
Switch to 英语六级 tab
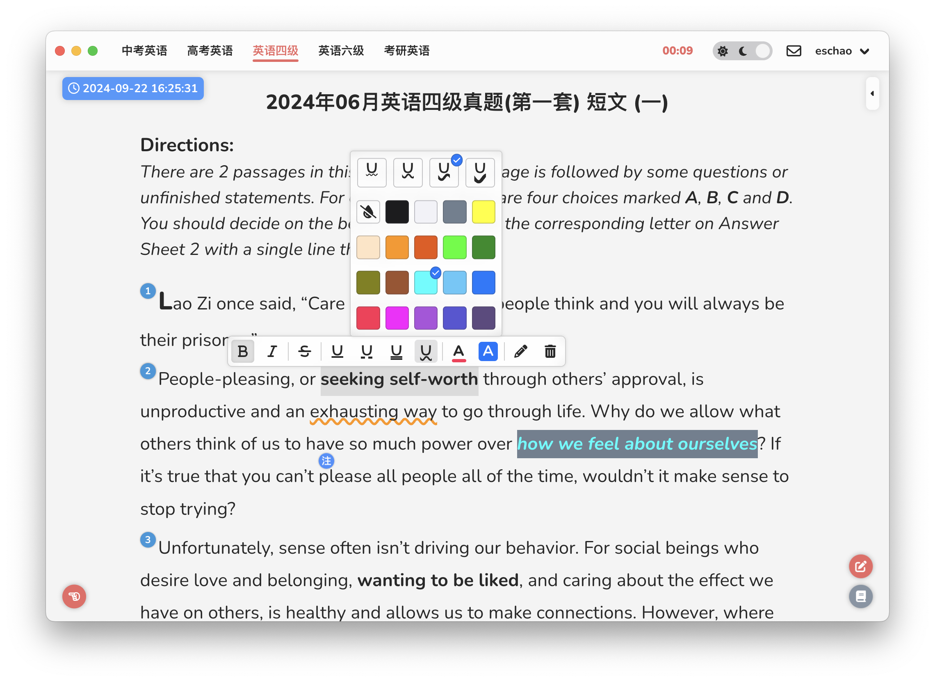pos(341,51)
